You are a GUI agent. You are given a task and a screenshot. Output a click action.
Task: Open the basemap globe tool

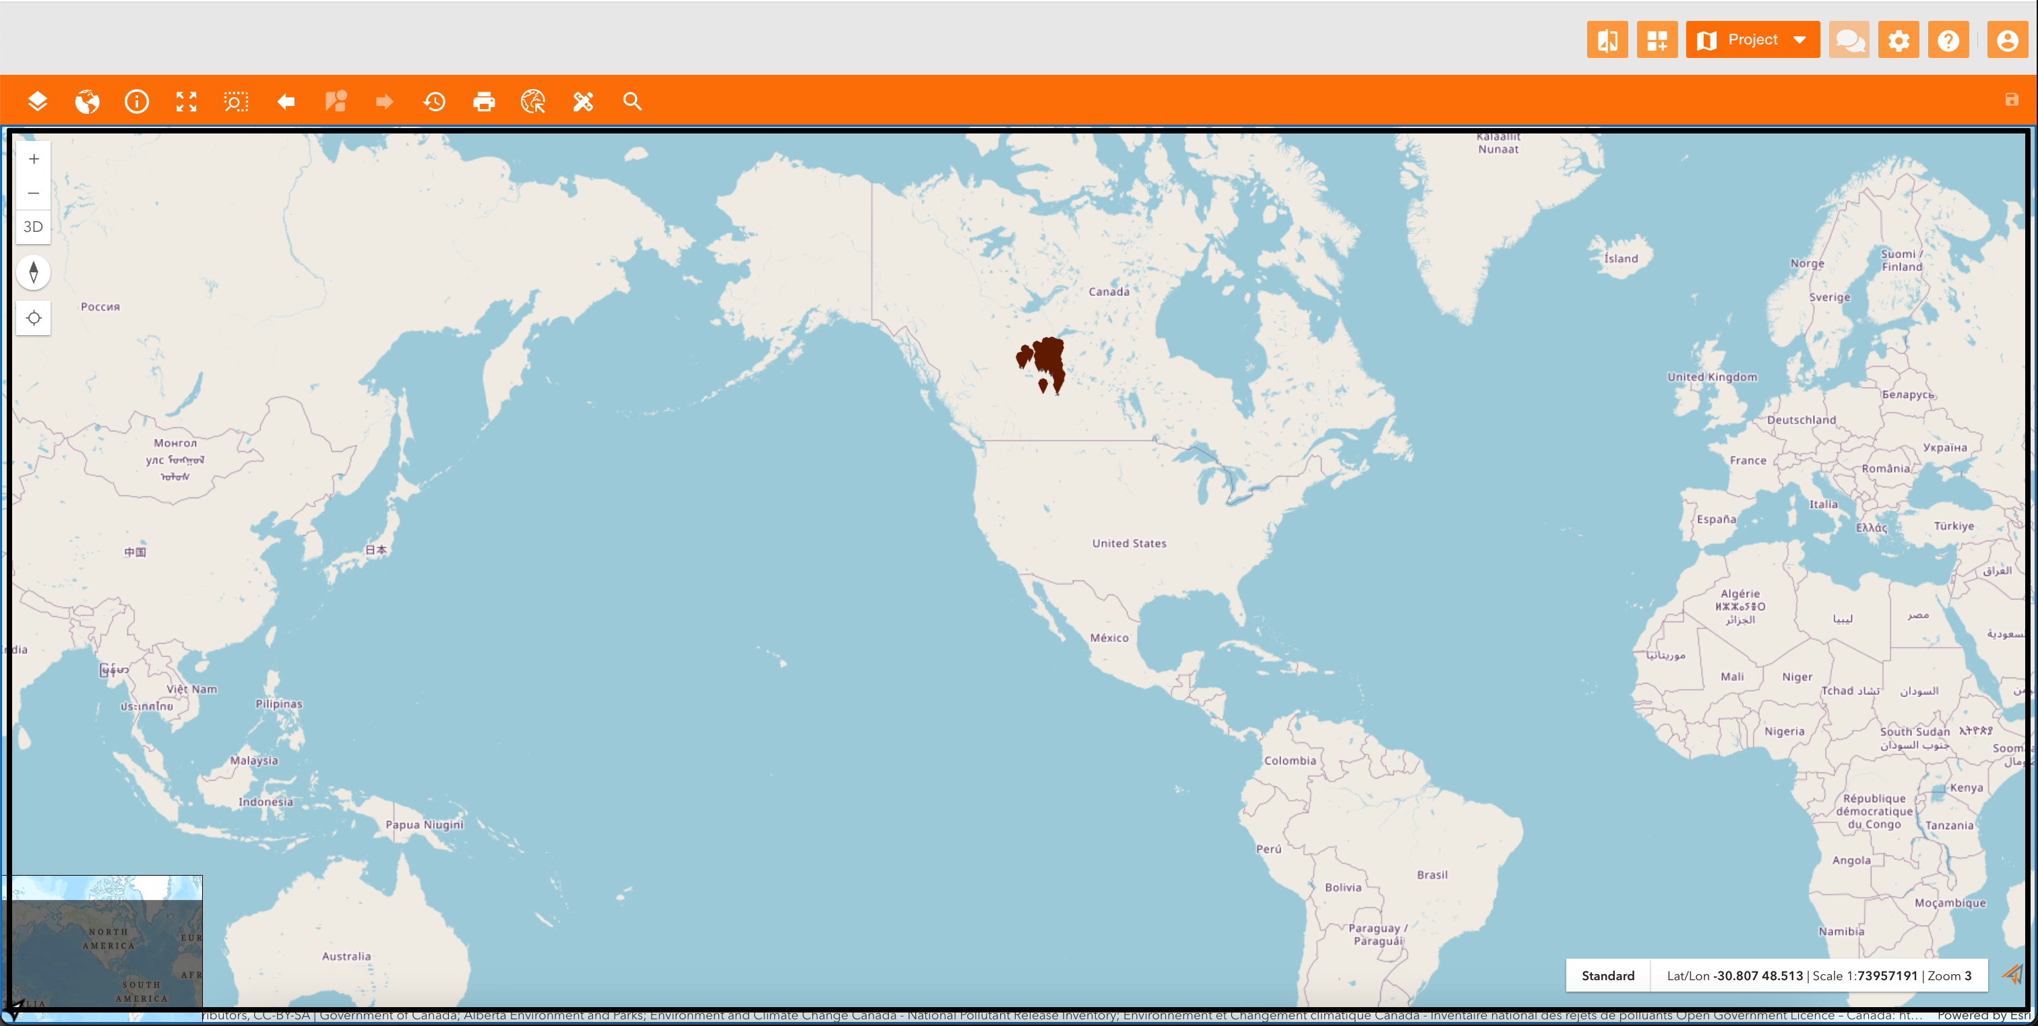pyautogui.click(x=87, y=101)
